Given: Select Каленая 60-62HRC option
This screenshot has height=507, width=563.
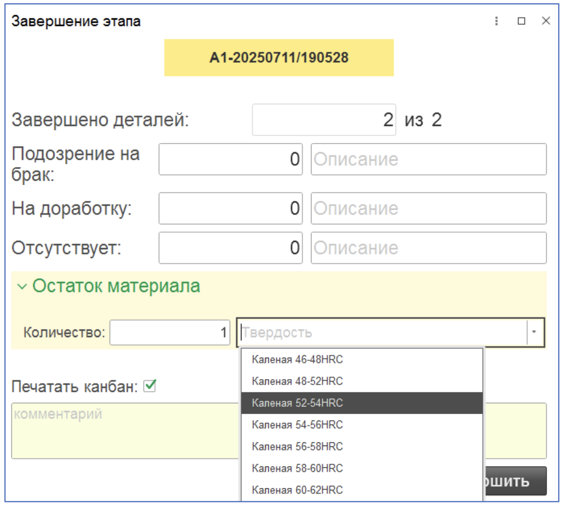Looking at the screenshot, I should (x=297, y=490).
